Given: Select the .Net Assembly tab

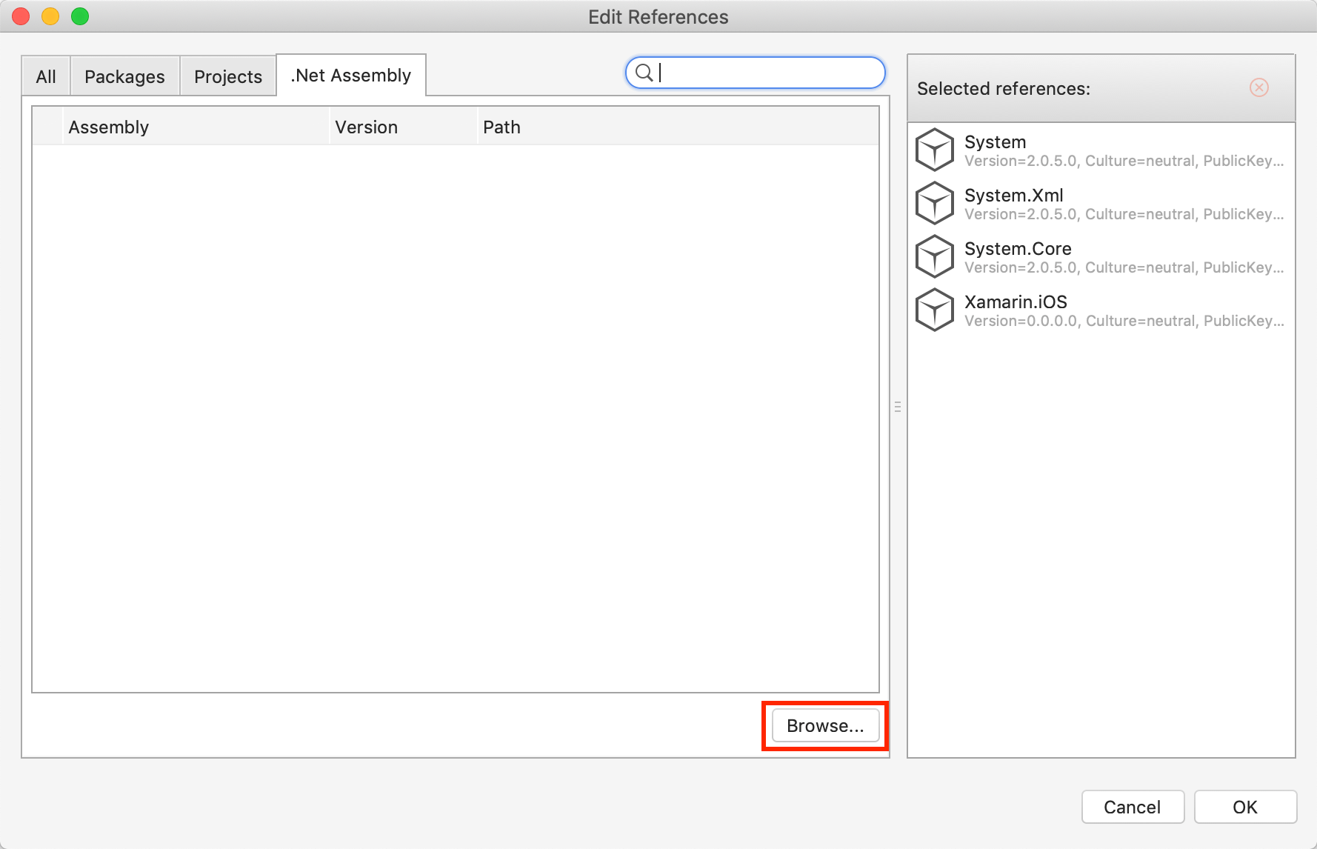Looking at the screenshot, I should pos(351,75).
